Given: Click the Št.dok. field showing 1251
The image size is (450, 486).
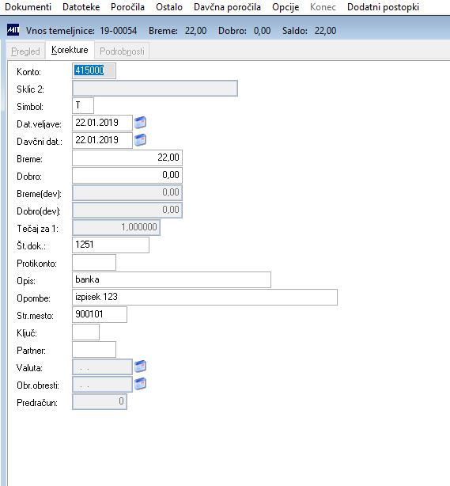Looking at the screenshot, I should [111, 245].
